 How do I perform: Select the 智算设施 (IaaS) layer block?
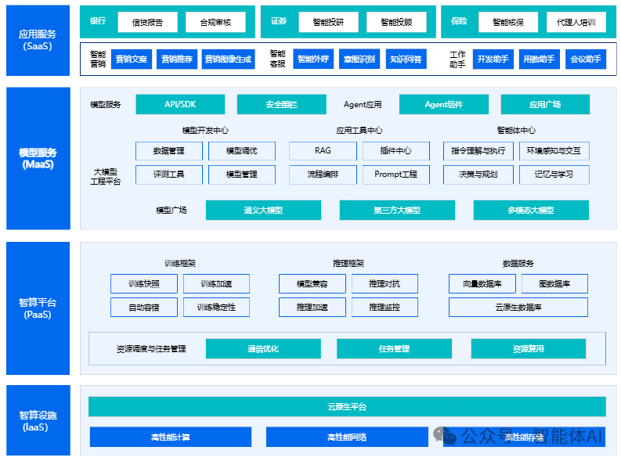(x=38, y=420)
